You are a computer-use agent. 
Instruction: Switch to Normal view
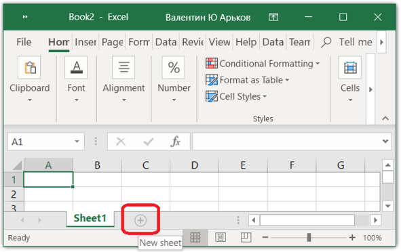tap(195, 238)
